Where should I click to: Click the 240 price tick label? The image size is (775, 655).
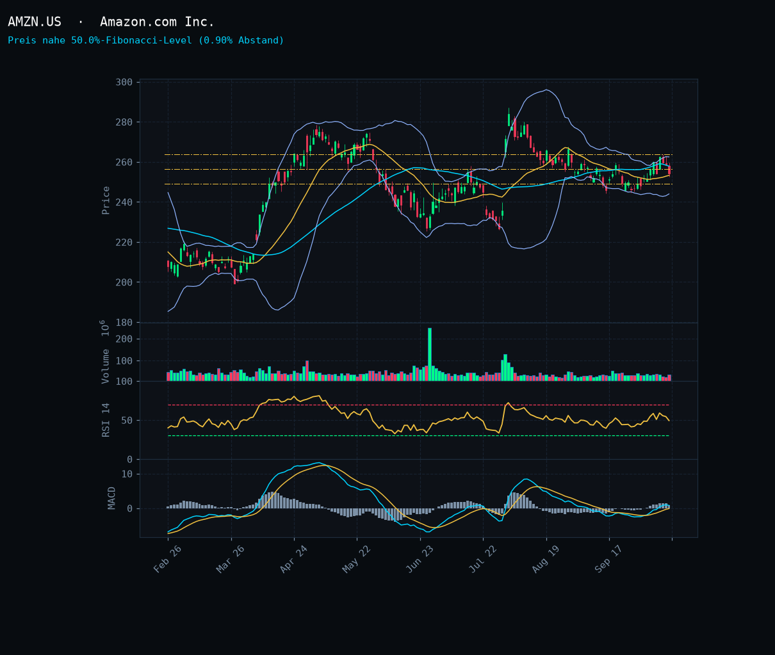[124, 202]
